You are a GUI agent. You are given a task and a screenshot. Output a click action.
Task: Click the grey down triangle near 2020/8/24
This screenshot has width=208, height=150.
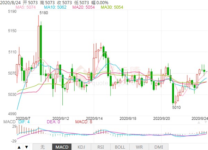click(x=206, y=122)
